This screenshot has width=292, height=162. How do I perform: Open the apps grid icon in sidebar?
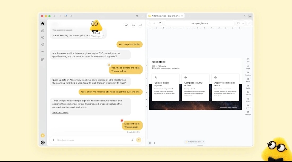(x=43, y=60)
